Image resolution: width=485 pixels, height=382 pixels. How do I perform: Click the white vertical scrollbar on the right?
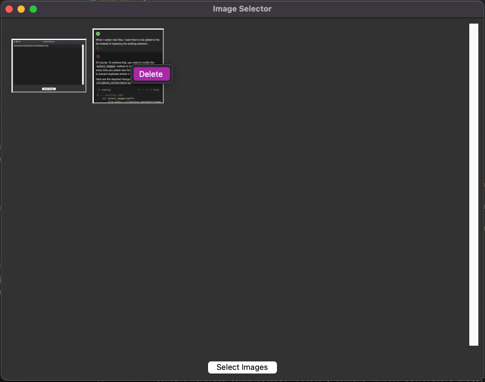pos(474,182)
